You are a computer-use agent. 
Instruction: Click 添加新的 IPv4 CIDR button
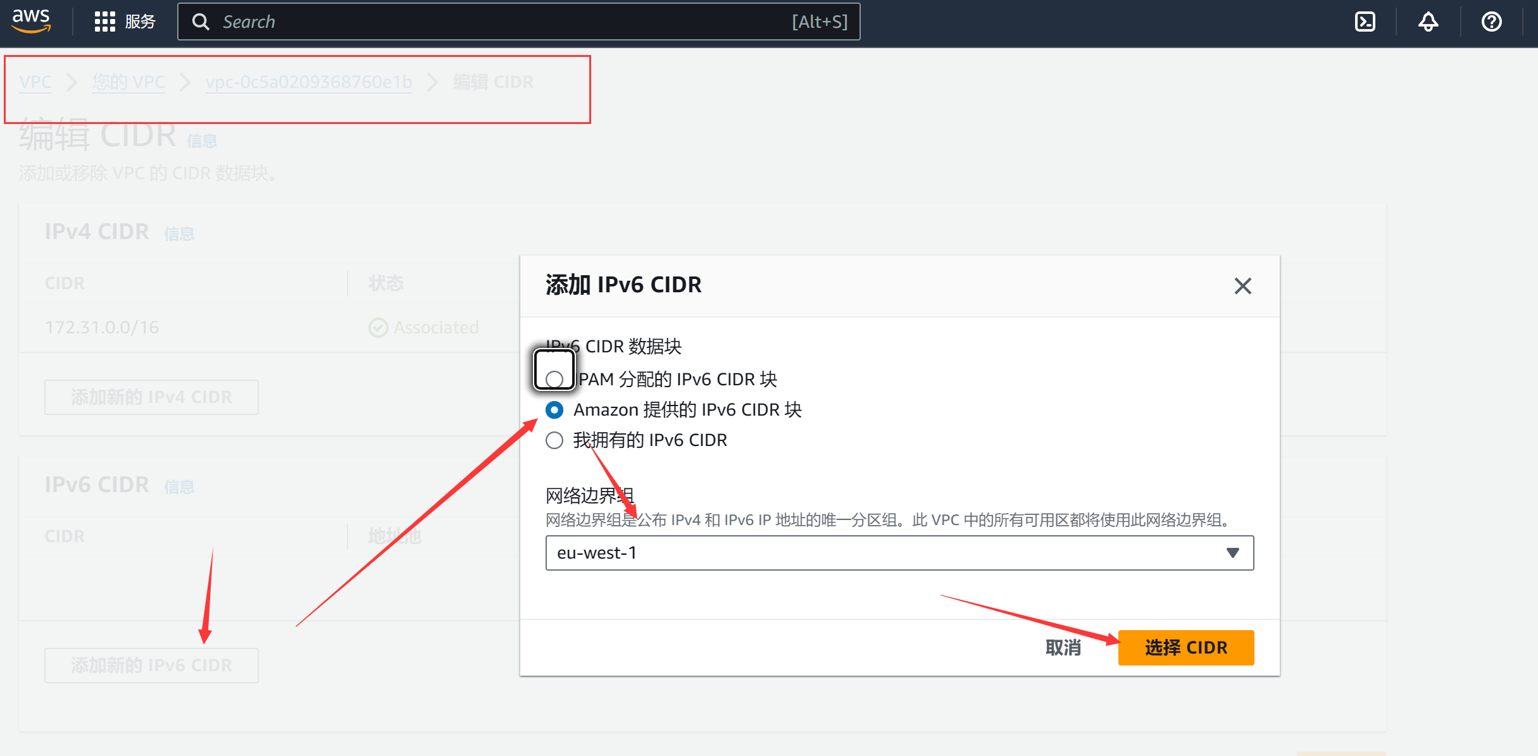point(151,397)
